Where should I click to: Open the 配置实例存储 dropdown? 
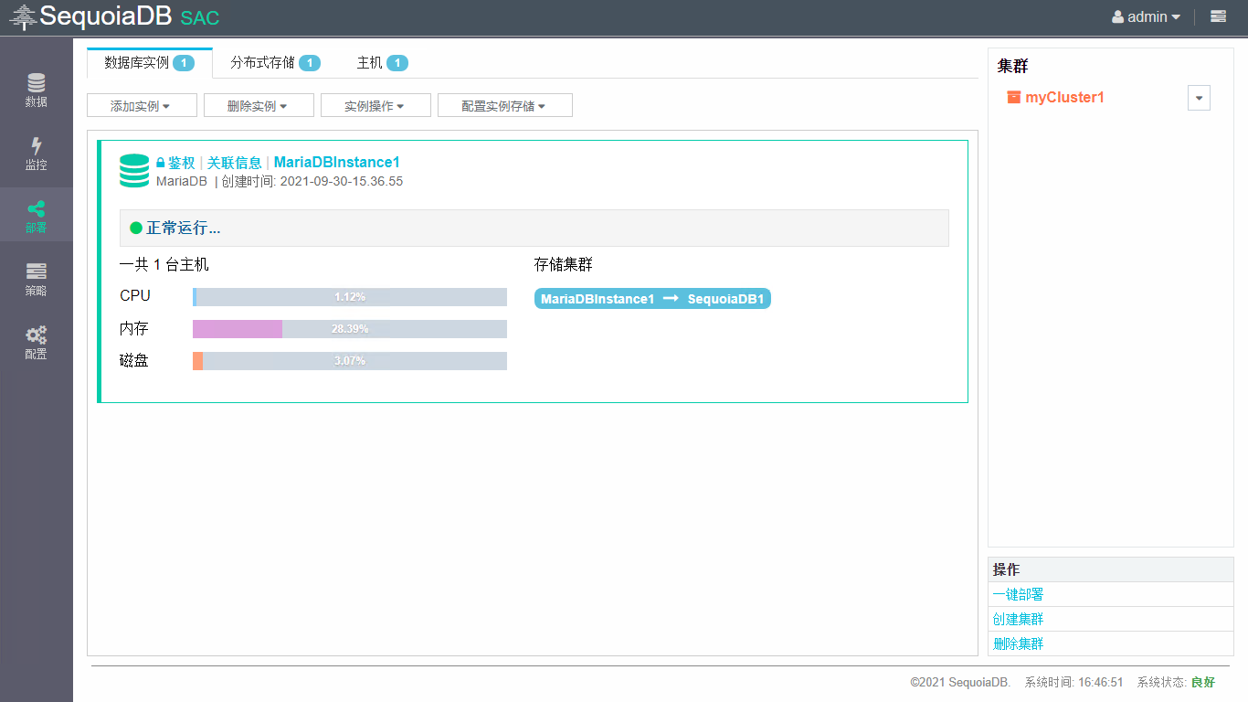point(504,106)
